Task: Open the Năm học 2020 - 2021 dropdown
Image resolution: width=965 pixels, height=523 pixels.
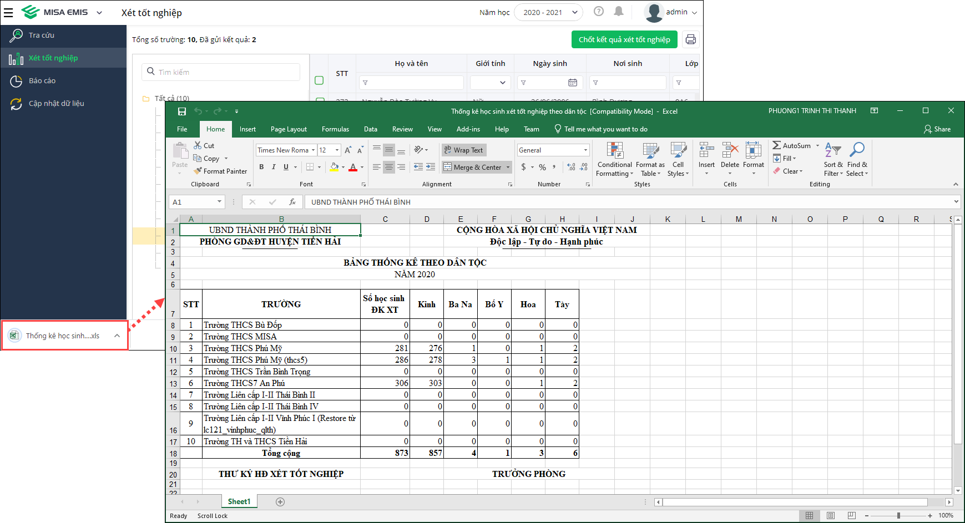Action: click(548, 12)
